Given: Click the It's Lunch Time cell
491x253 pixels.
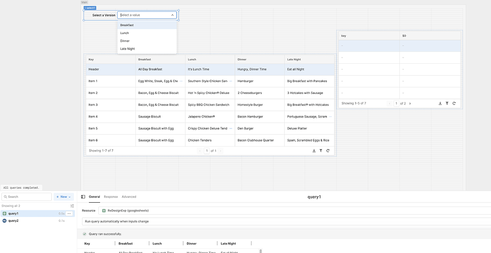Looking at the screenshot, I should pyautogui.click(x=210, y=69).
